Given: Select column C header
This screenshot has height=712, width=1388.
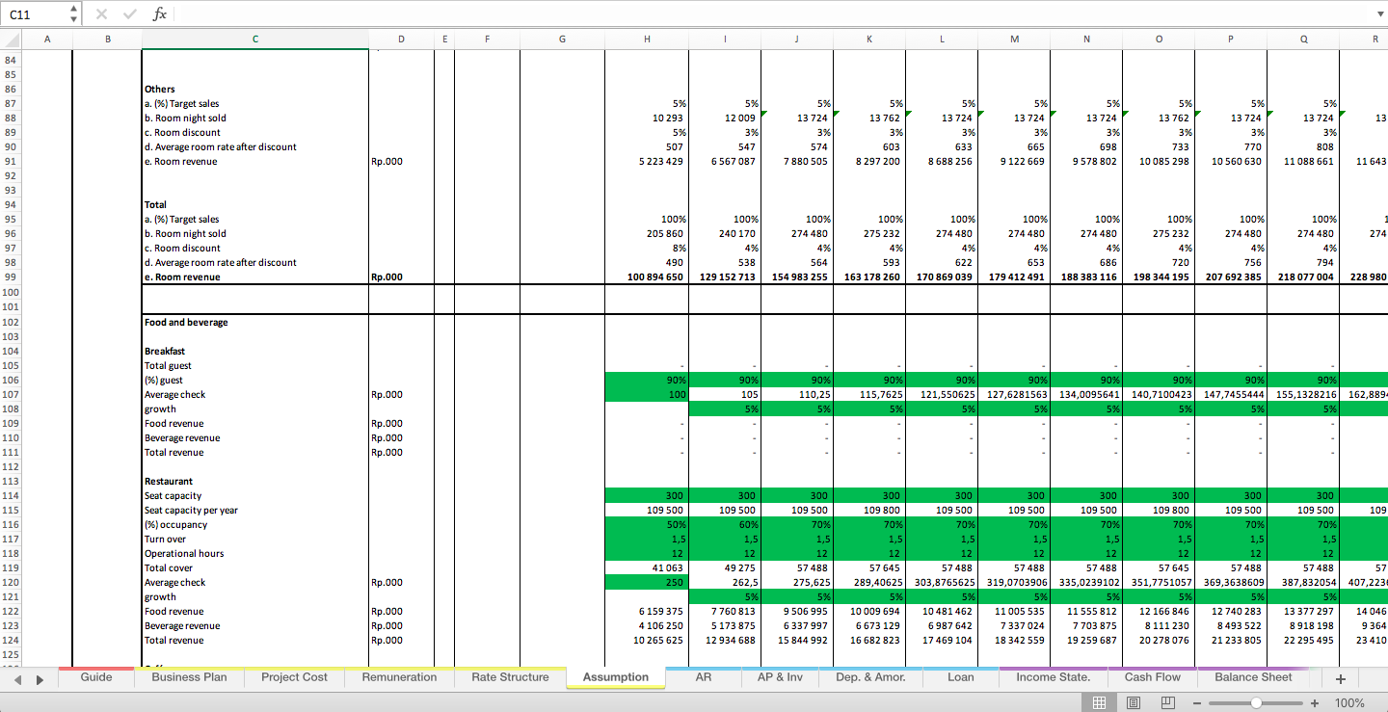Looking at the screenshot, I should point(255,40).
